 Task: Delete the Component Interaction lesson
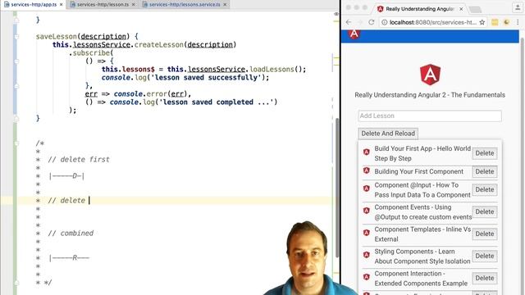[x=485, y=278]
